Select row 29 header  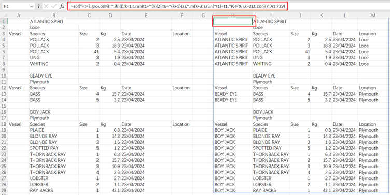(4, 190)
